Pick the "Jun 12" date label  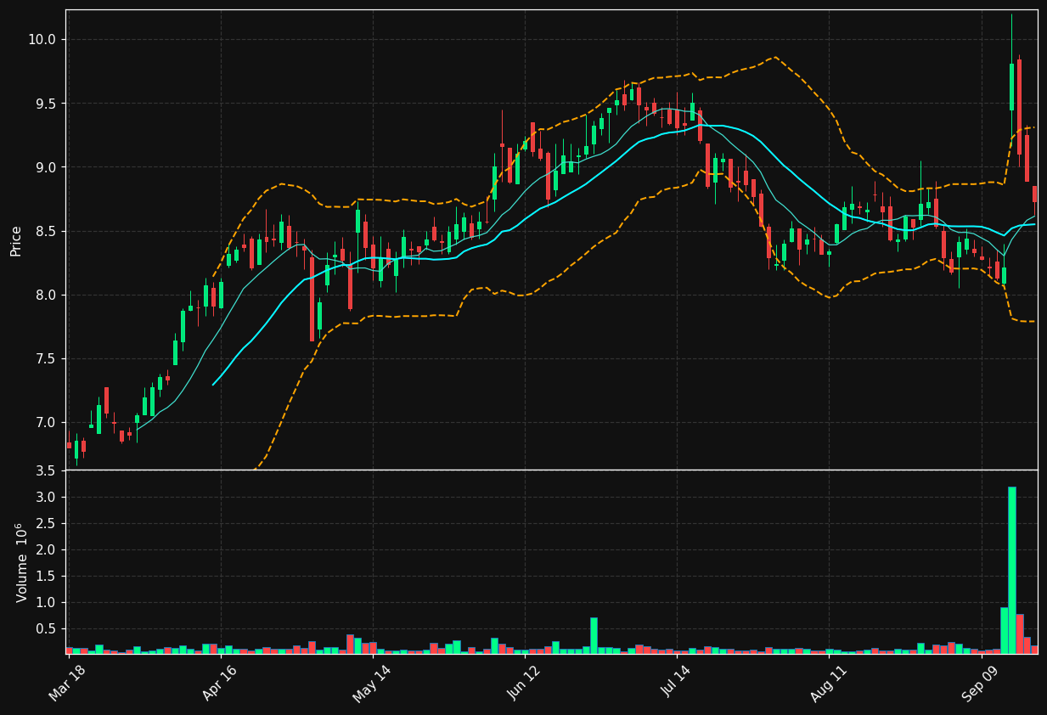click(523, 684)
